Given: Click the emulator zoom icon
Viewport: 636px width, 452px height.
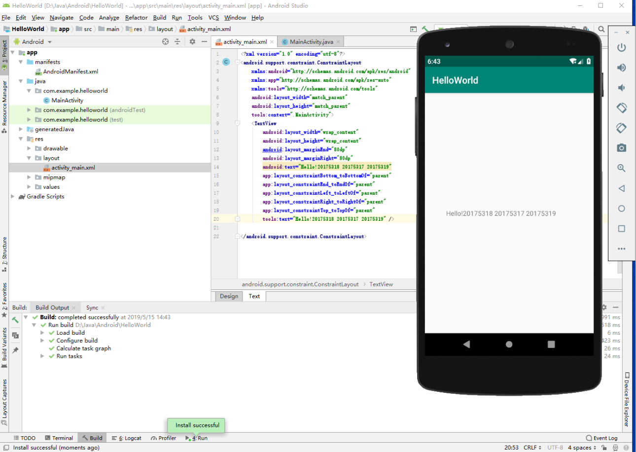Looking at the screenshot, I should coord(622,168).
